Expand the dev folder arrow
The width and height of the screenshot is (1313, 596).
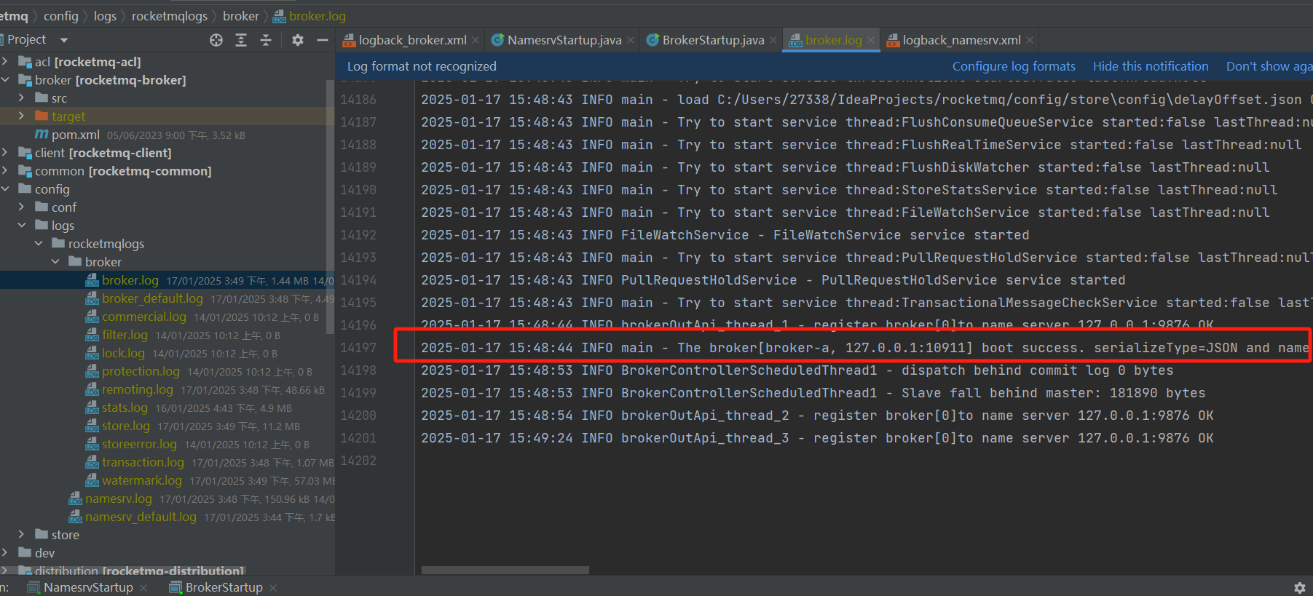click(5, 553)
